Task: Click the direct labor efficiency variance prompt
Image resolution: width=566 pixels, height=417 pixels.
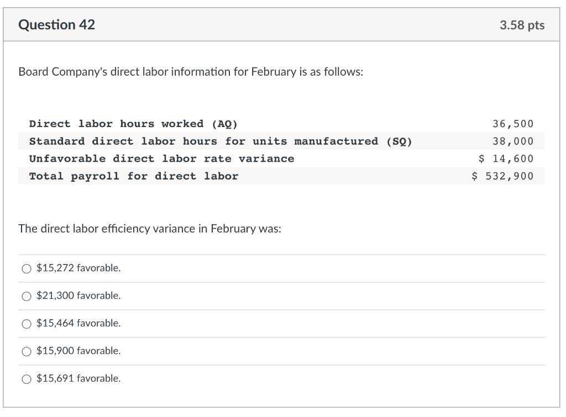Action: click(x=150, y=228)
